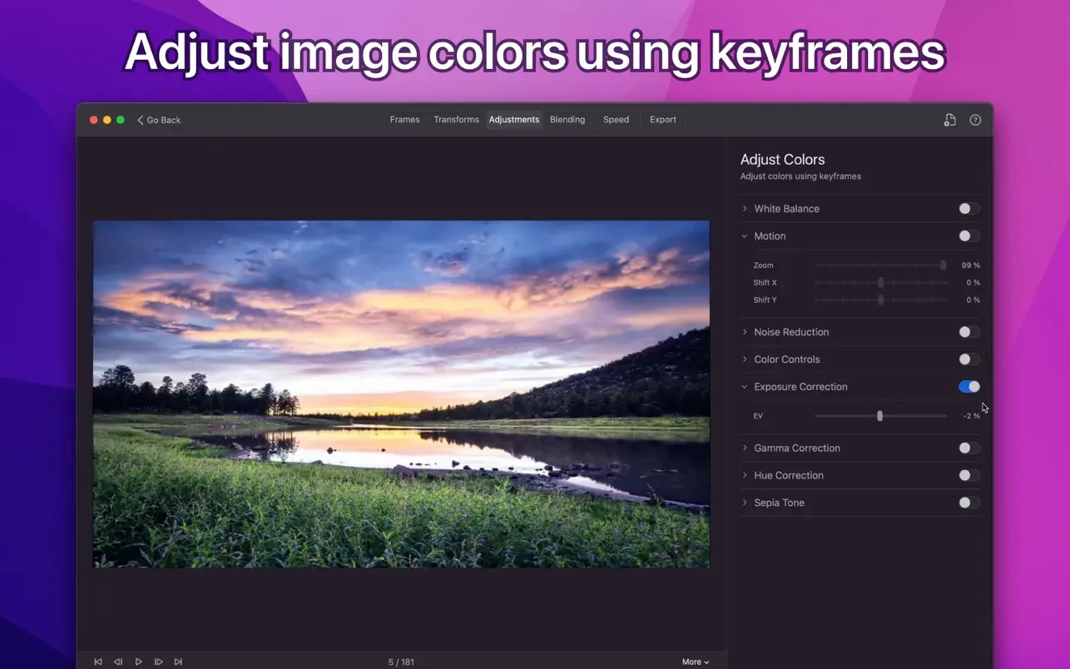Expand the Gamma Correction section
Viewport: 1070px width, 669px height.
tap(745, 448)
